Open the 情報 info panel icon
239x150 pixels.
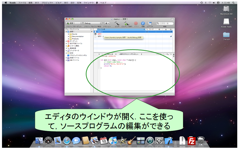coord(143,23)
